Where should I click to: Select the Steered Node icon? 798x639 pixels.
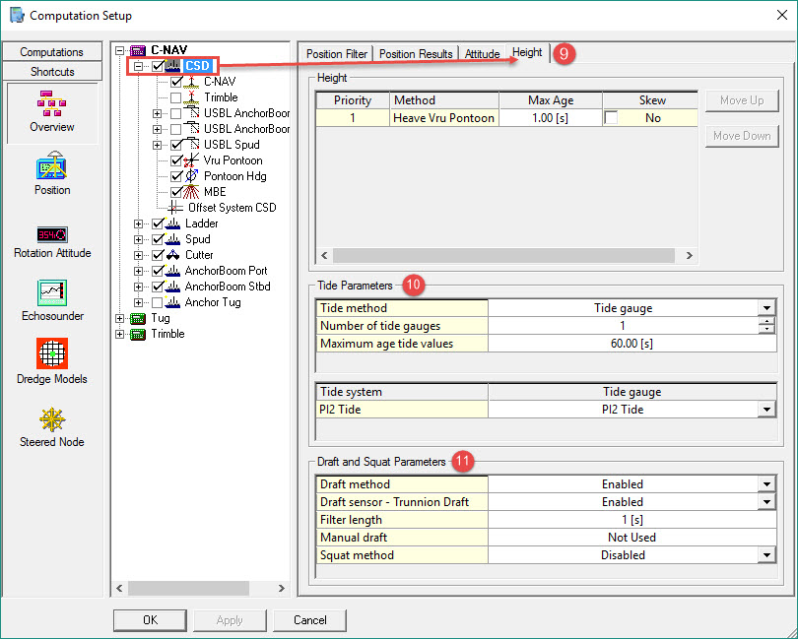click(52, 420)
